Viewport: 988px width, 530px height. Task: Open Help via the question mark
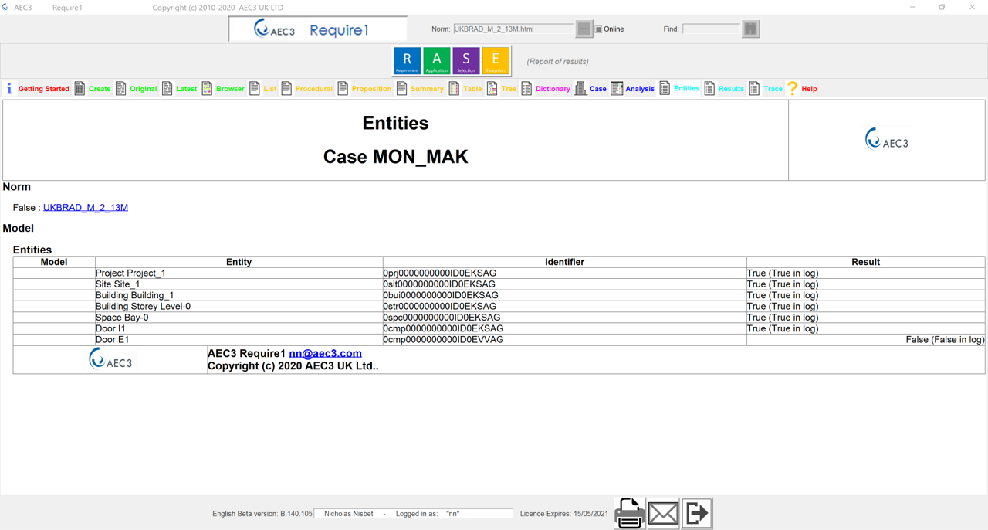point(792,89)
